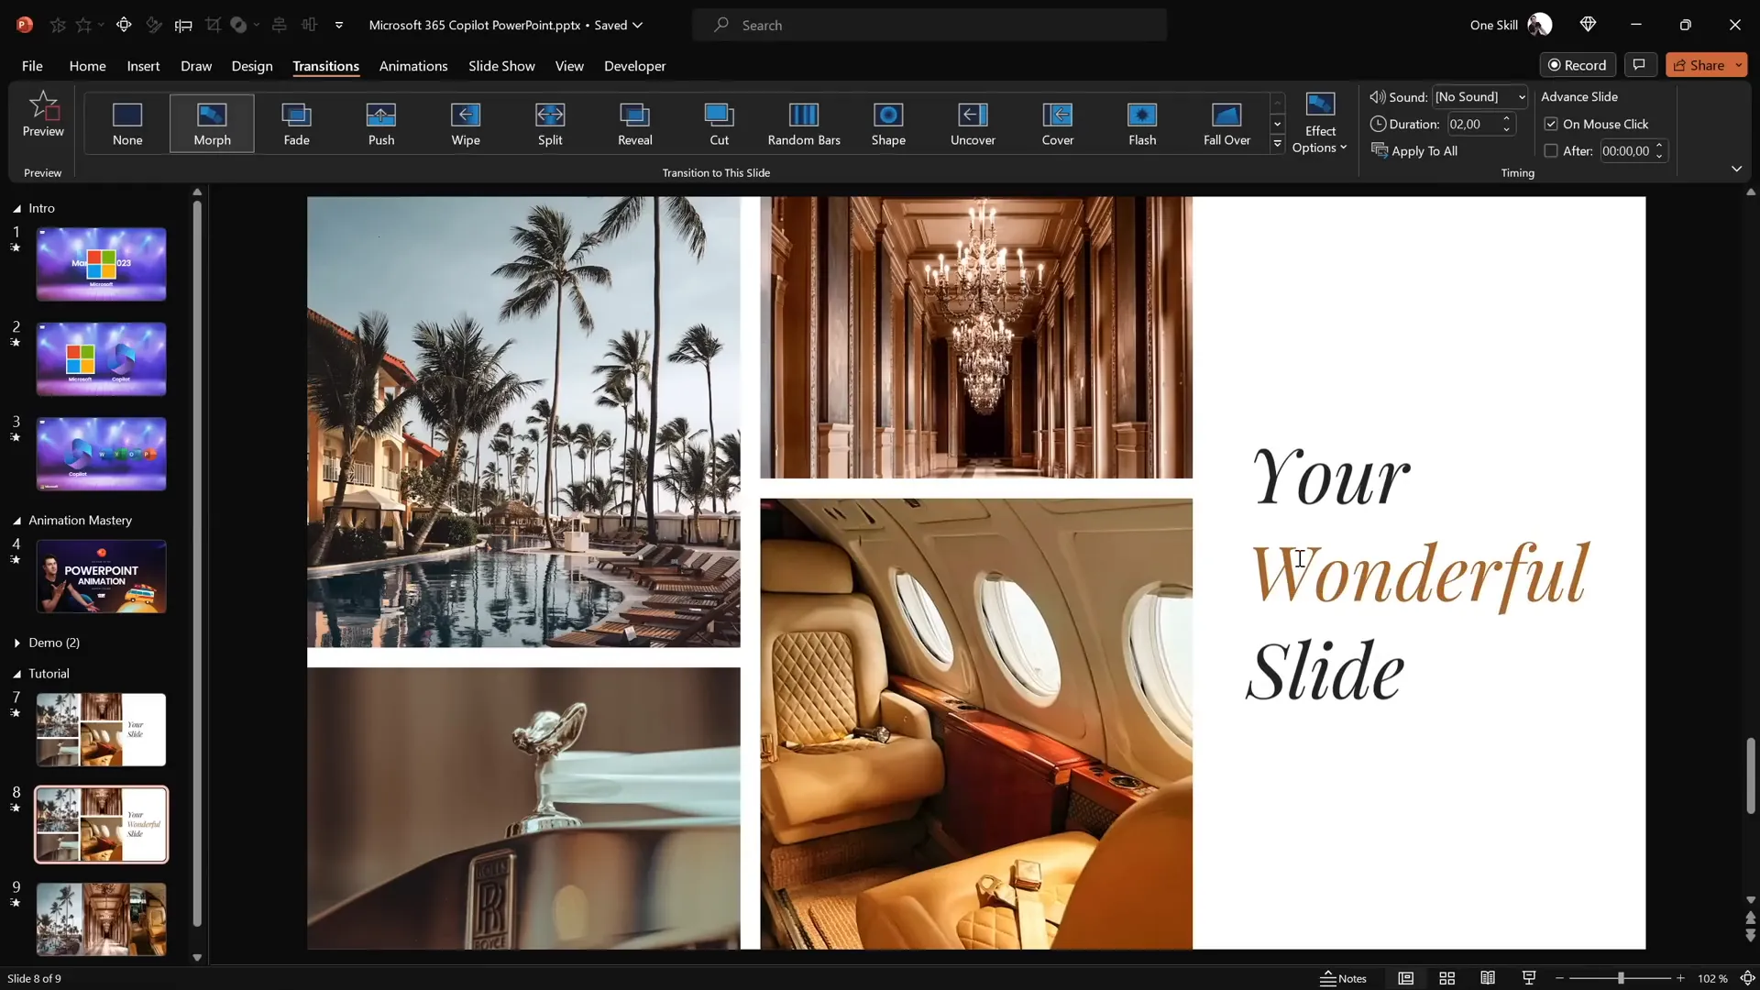Select slide 9 thumbnail

pyautogui.click(x=101, y=918)
